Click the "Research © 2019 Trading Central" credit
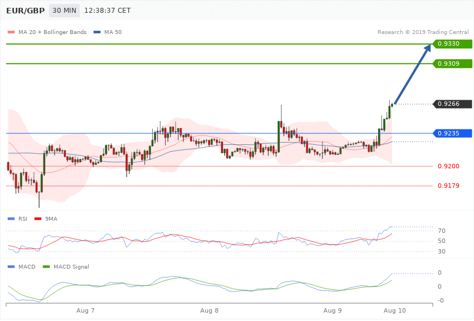The height and width of the screenshot is (321, 474). coord(423,32)
